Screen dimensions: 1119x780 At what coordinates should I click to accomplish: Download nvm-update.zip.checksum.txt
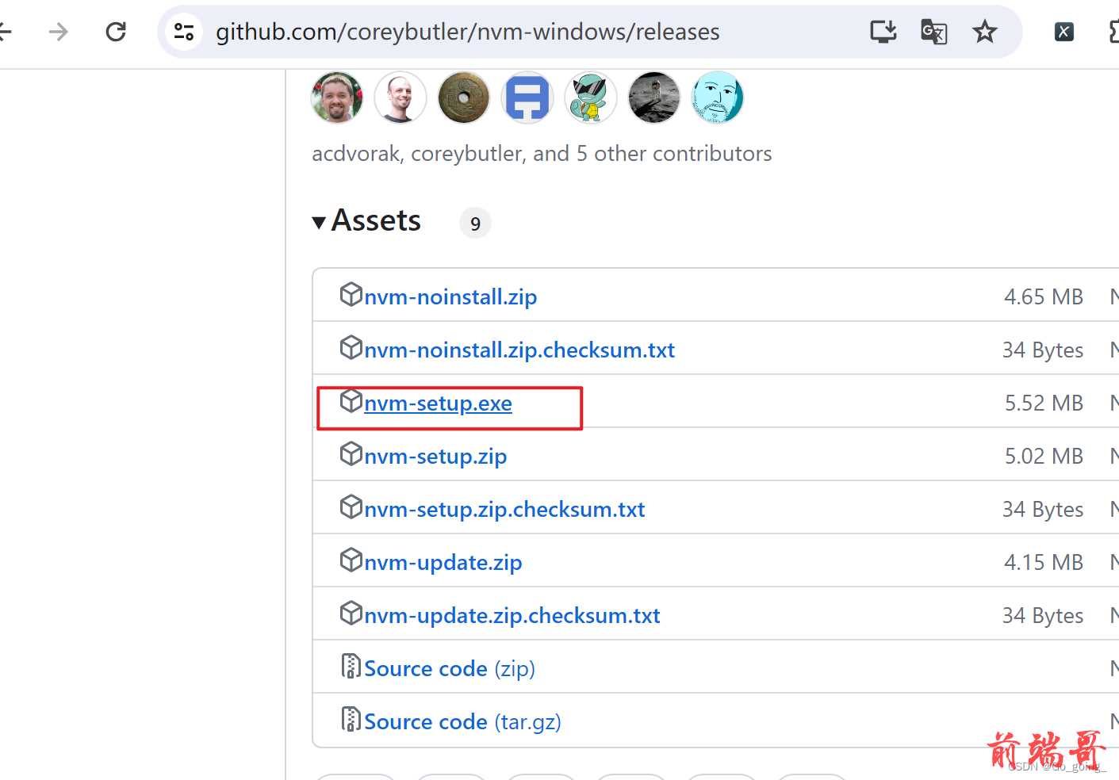click(x=512, y=615)
